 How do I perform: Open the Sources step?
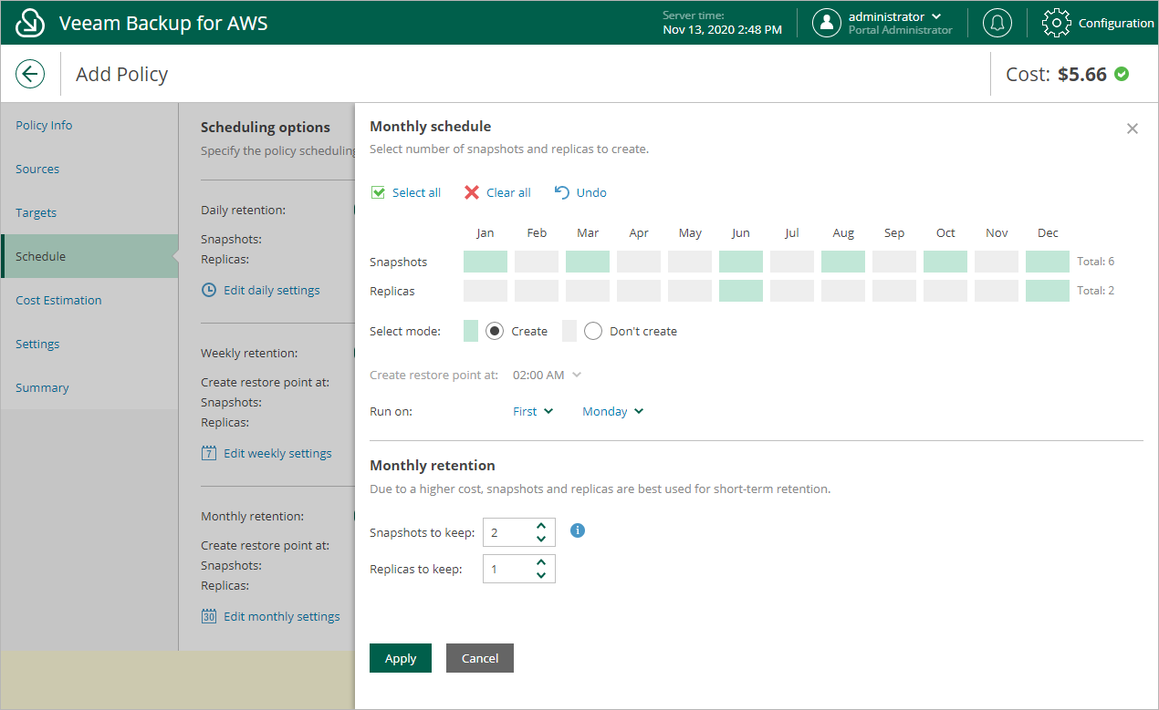(x=89, y=169)
